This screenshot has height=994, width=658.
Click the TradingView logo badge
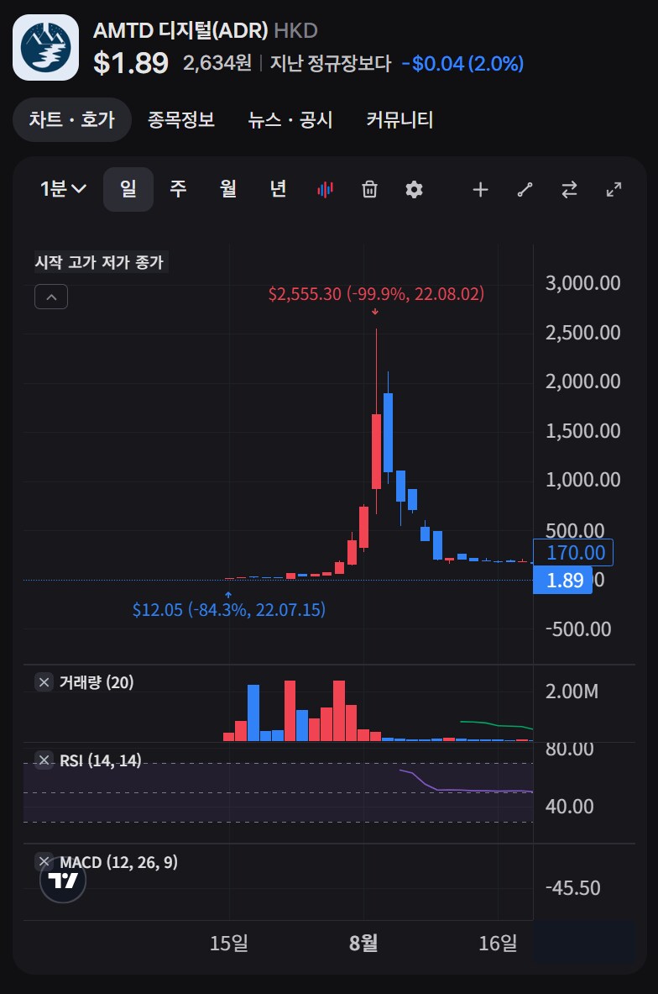click(x=63, y=880)
